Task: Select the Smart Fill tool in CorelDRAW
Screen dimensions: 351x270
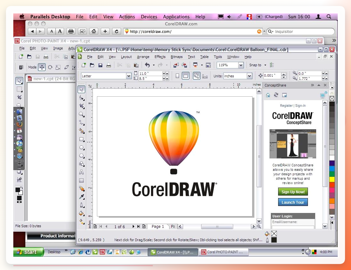Action: click(x=81, y=131)
